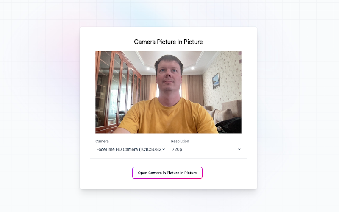The width and height of the screenshot is (339, 212).
Task: Click the Camera field label
Action: pos(102,141)
